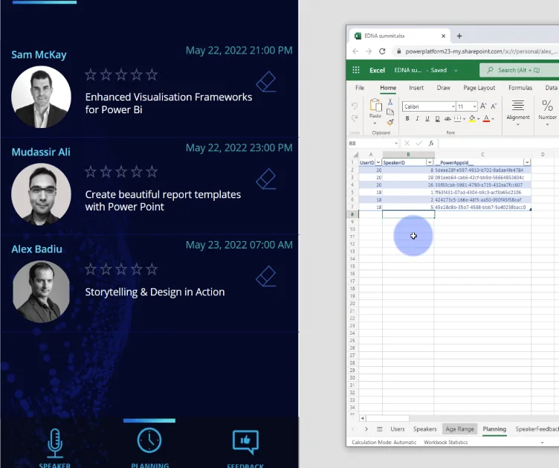Click the eraser icon for Mudassir Ali's session
Screen dimensions: 559x468
[x=266, y=179]
